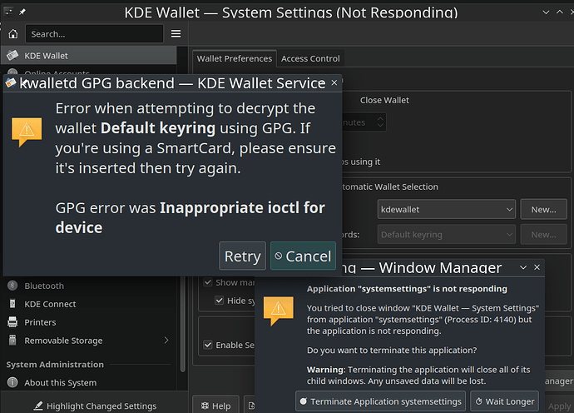Close the Window Manager not responding dialog
Viewport: 574px width, 413px height.
pyautogui.click(x=537, y=267)
